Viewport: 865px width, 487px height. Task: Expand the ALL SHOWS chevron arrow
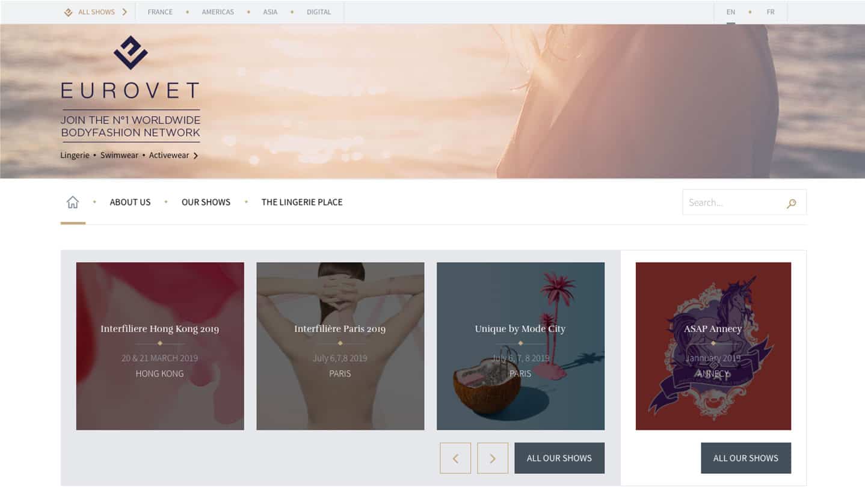pyautogui.click(x=125, y=11)
